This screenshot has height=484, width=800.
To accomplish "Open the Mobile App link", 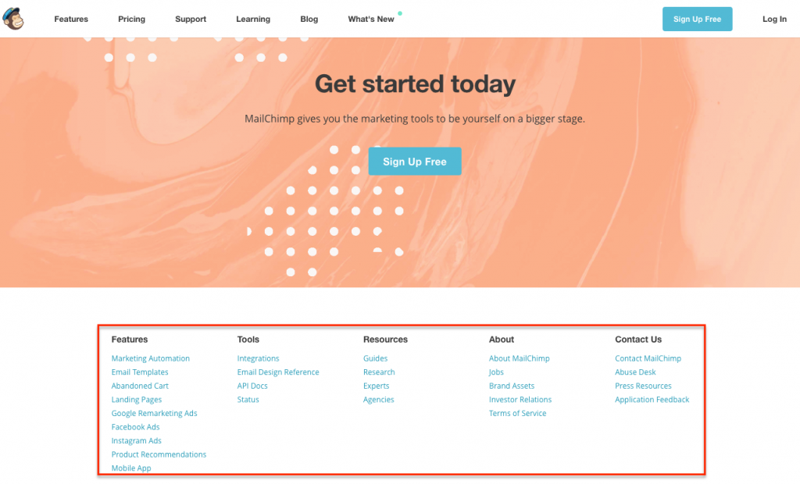I will tap(131, 468).
